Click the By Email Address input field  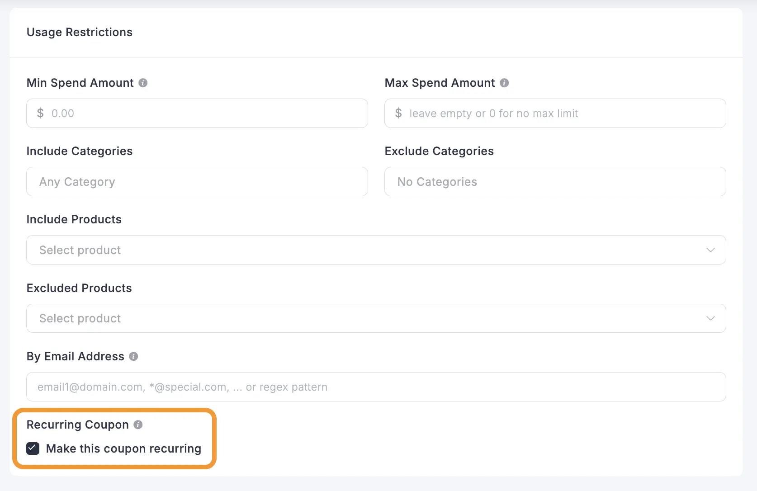point(376,387)
